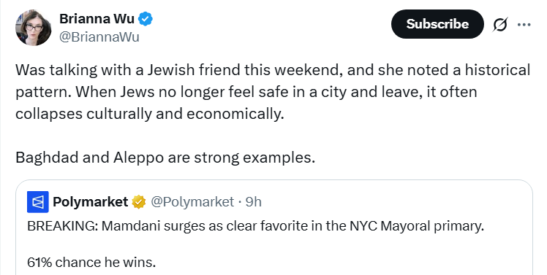The width and height of the screenshot is (547, 275).
Task: Subscribe to Brianna Wu
Action: [x=437, y=24]
